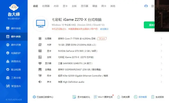
Task: Open 显卡性能优化 tool
Action: pos(81,97)
